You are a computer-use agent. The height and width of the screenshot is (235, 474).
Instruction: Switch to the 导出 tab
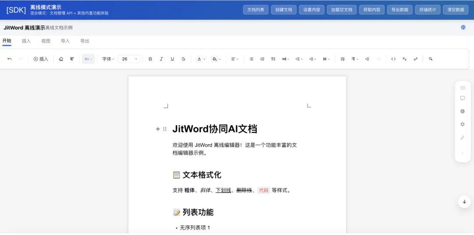tap(85, 41)
